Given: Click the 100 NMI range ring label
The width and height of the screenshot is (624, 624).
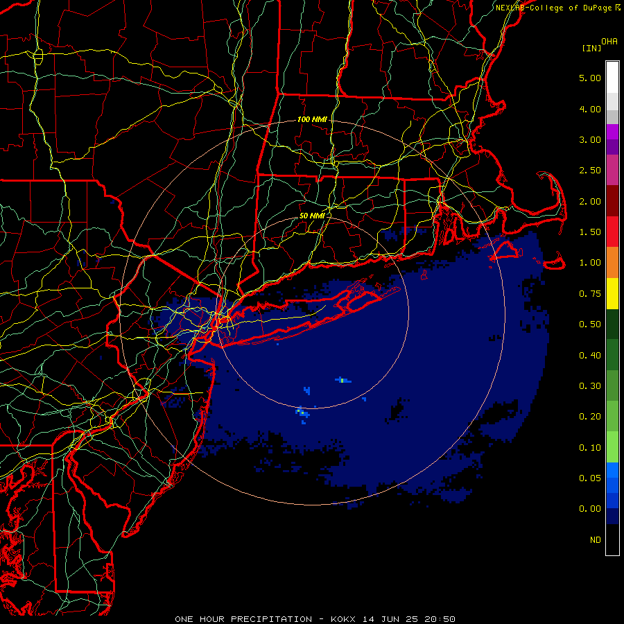Looking at the screenshot, I should click(312, 119).
